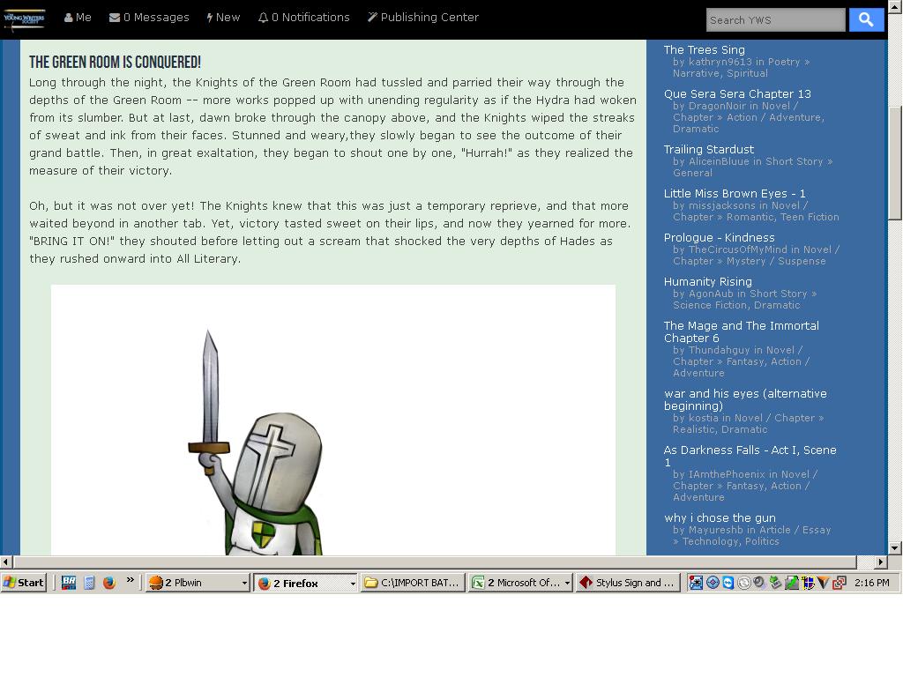Screen dimensions: 903x677
Task: Click the horizontal scrollbar right arrow
Action: tap(881, 562)
